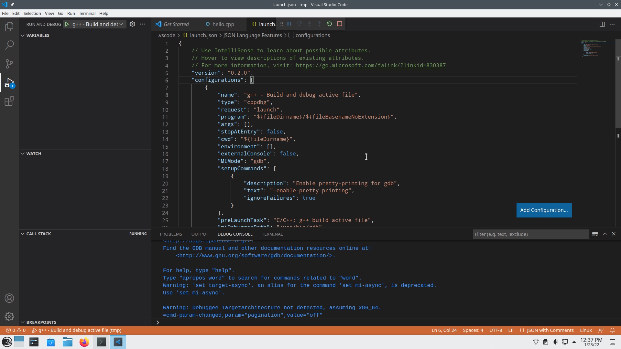Focus the debug console filter field

pyautogui.click(x=530, y=234)
